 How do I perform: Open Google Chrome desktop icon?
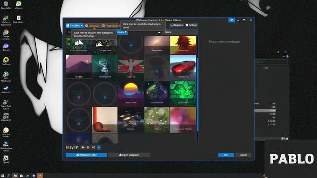6,35
